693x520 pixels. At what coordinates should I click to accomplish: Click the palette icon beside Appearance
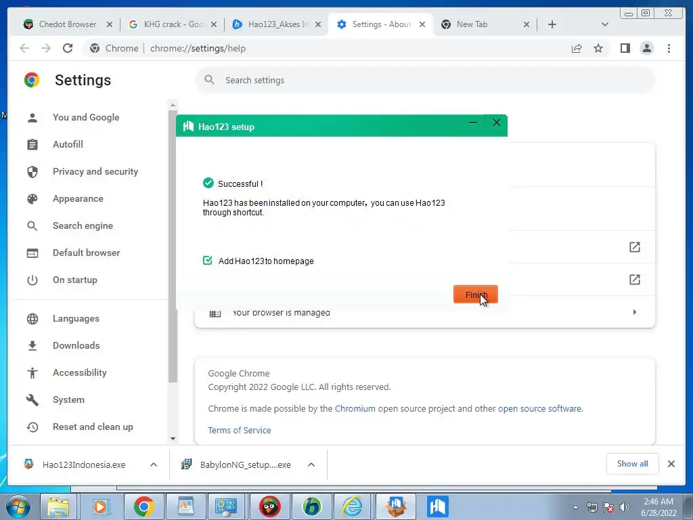32,199
